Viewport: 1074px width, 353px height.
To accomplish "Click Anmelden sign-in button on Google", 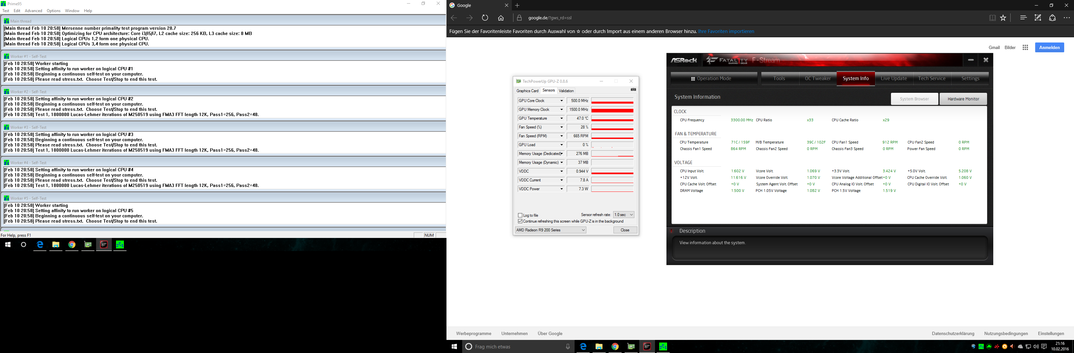I will [x=1049, y=47].
